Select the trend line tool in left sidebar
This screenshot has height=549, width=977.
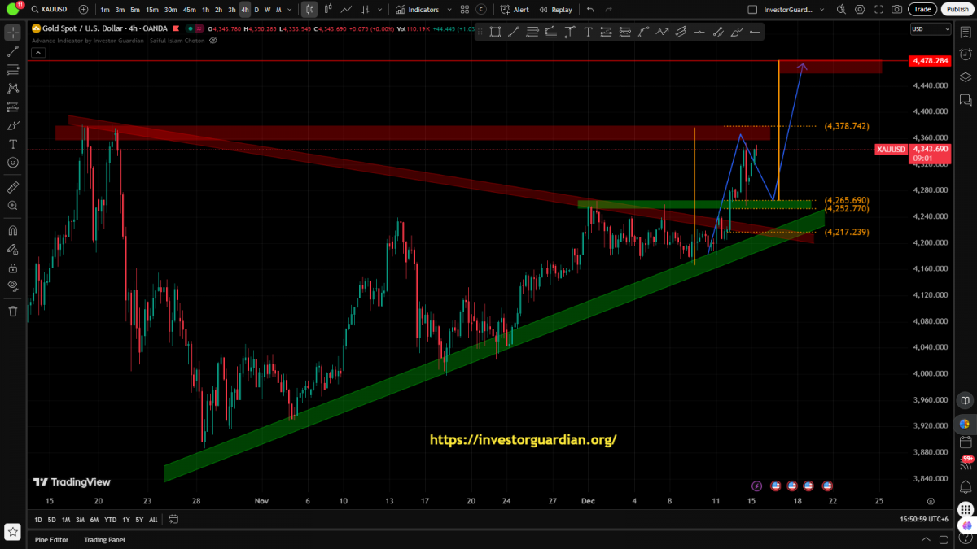(12, 51)
